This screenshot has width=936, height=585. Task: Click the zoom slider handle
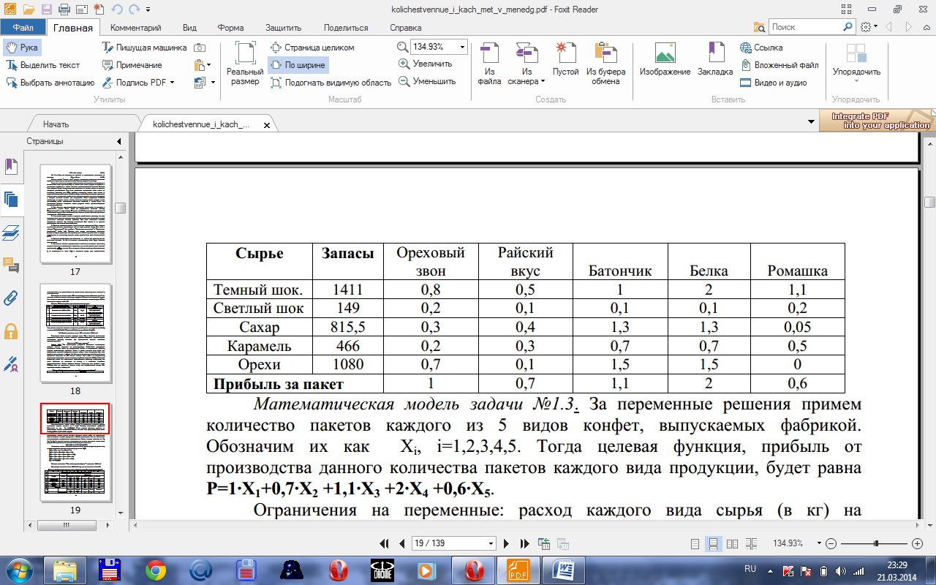[876, 544]
